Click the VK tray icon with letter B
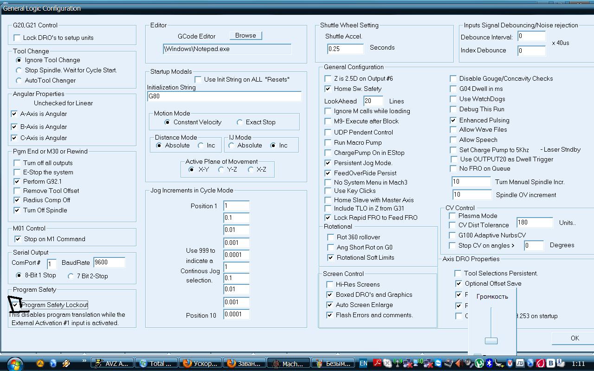 551,363
